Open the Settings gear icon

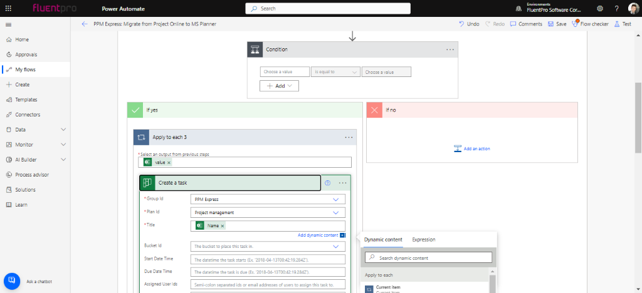click(x=600, y=8)
